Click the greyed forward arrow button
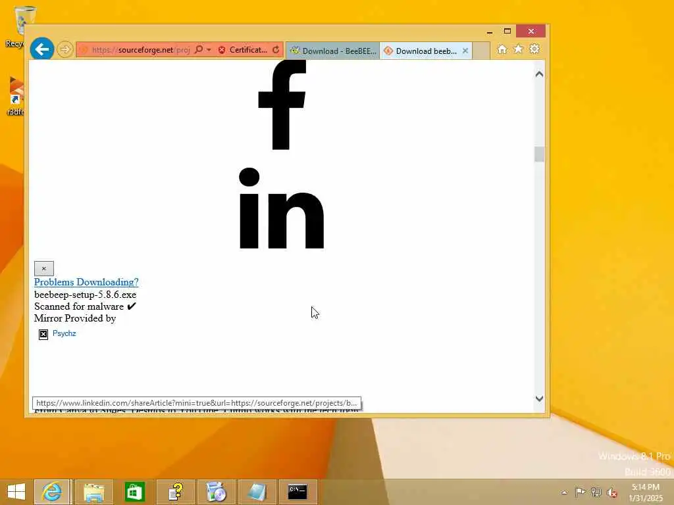This screenshot has width=674, height=505. (65, 49)
